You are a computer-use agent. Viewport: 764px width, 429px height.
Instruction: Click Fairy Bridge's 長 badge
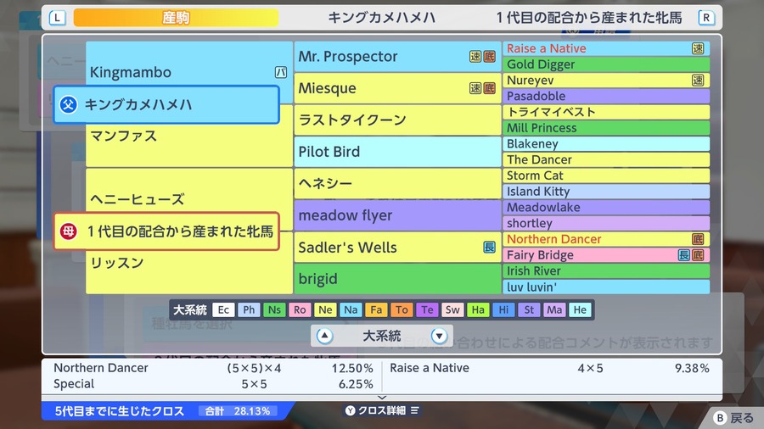[x=684, y=255]
